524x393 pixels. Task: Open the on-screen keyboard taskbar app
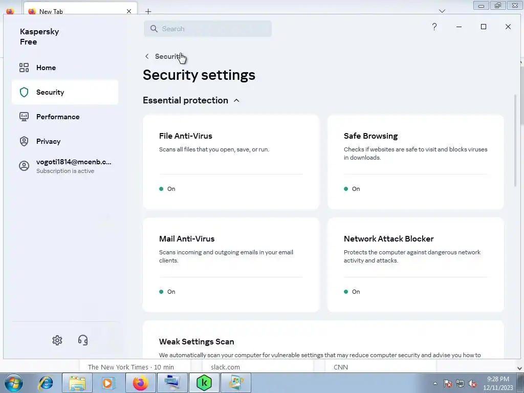click(x=172, y=383)
